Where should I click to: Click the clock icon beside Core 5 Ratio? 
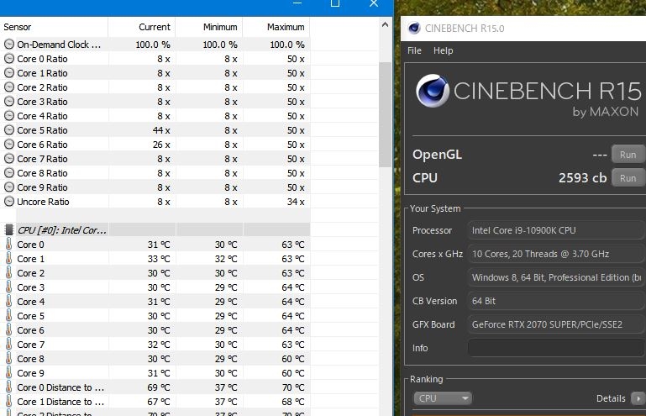(9, 130)
